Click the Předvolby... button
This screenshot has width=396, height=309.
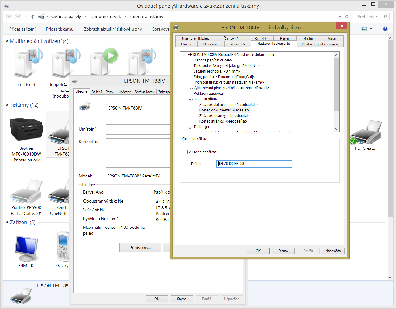140,248
